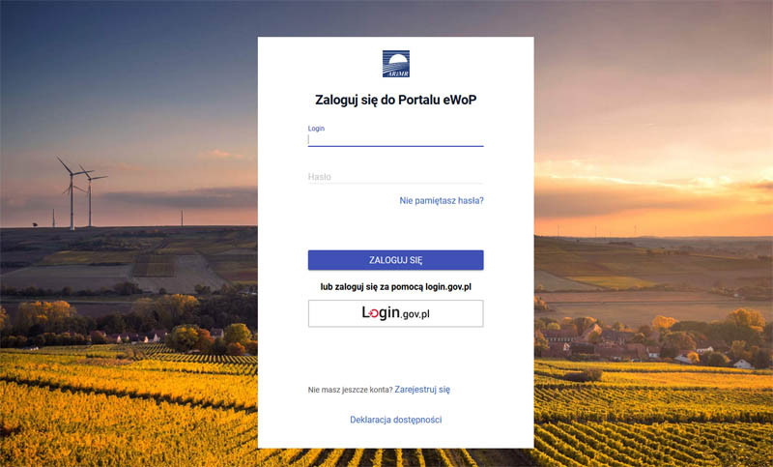Click the shorter wind turbine beside the tallest
773x467 pixels.
coord(90,196)
